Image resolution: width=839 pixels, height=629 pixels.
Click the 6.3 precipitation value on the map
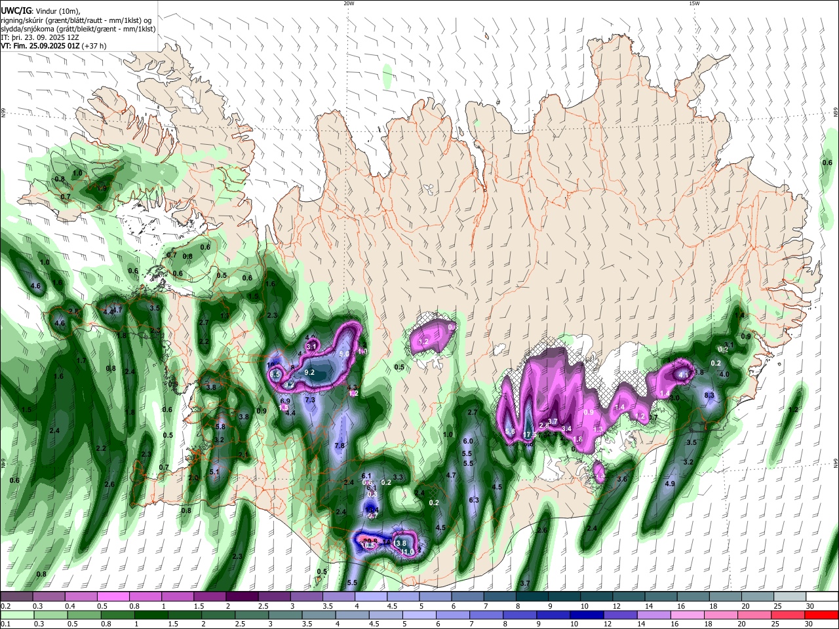tap(474, 501)
